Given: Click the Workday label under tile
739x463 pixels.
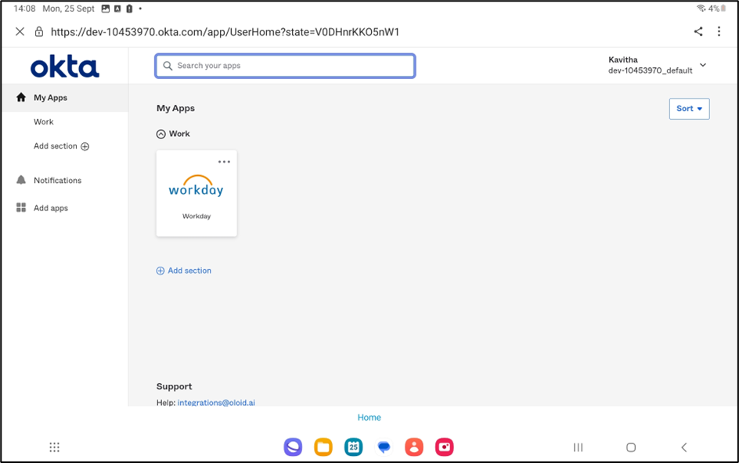Looking at the screenshot, I should point(196,216).
